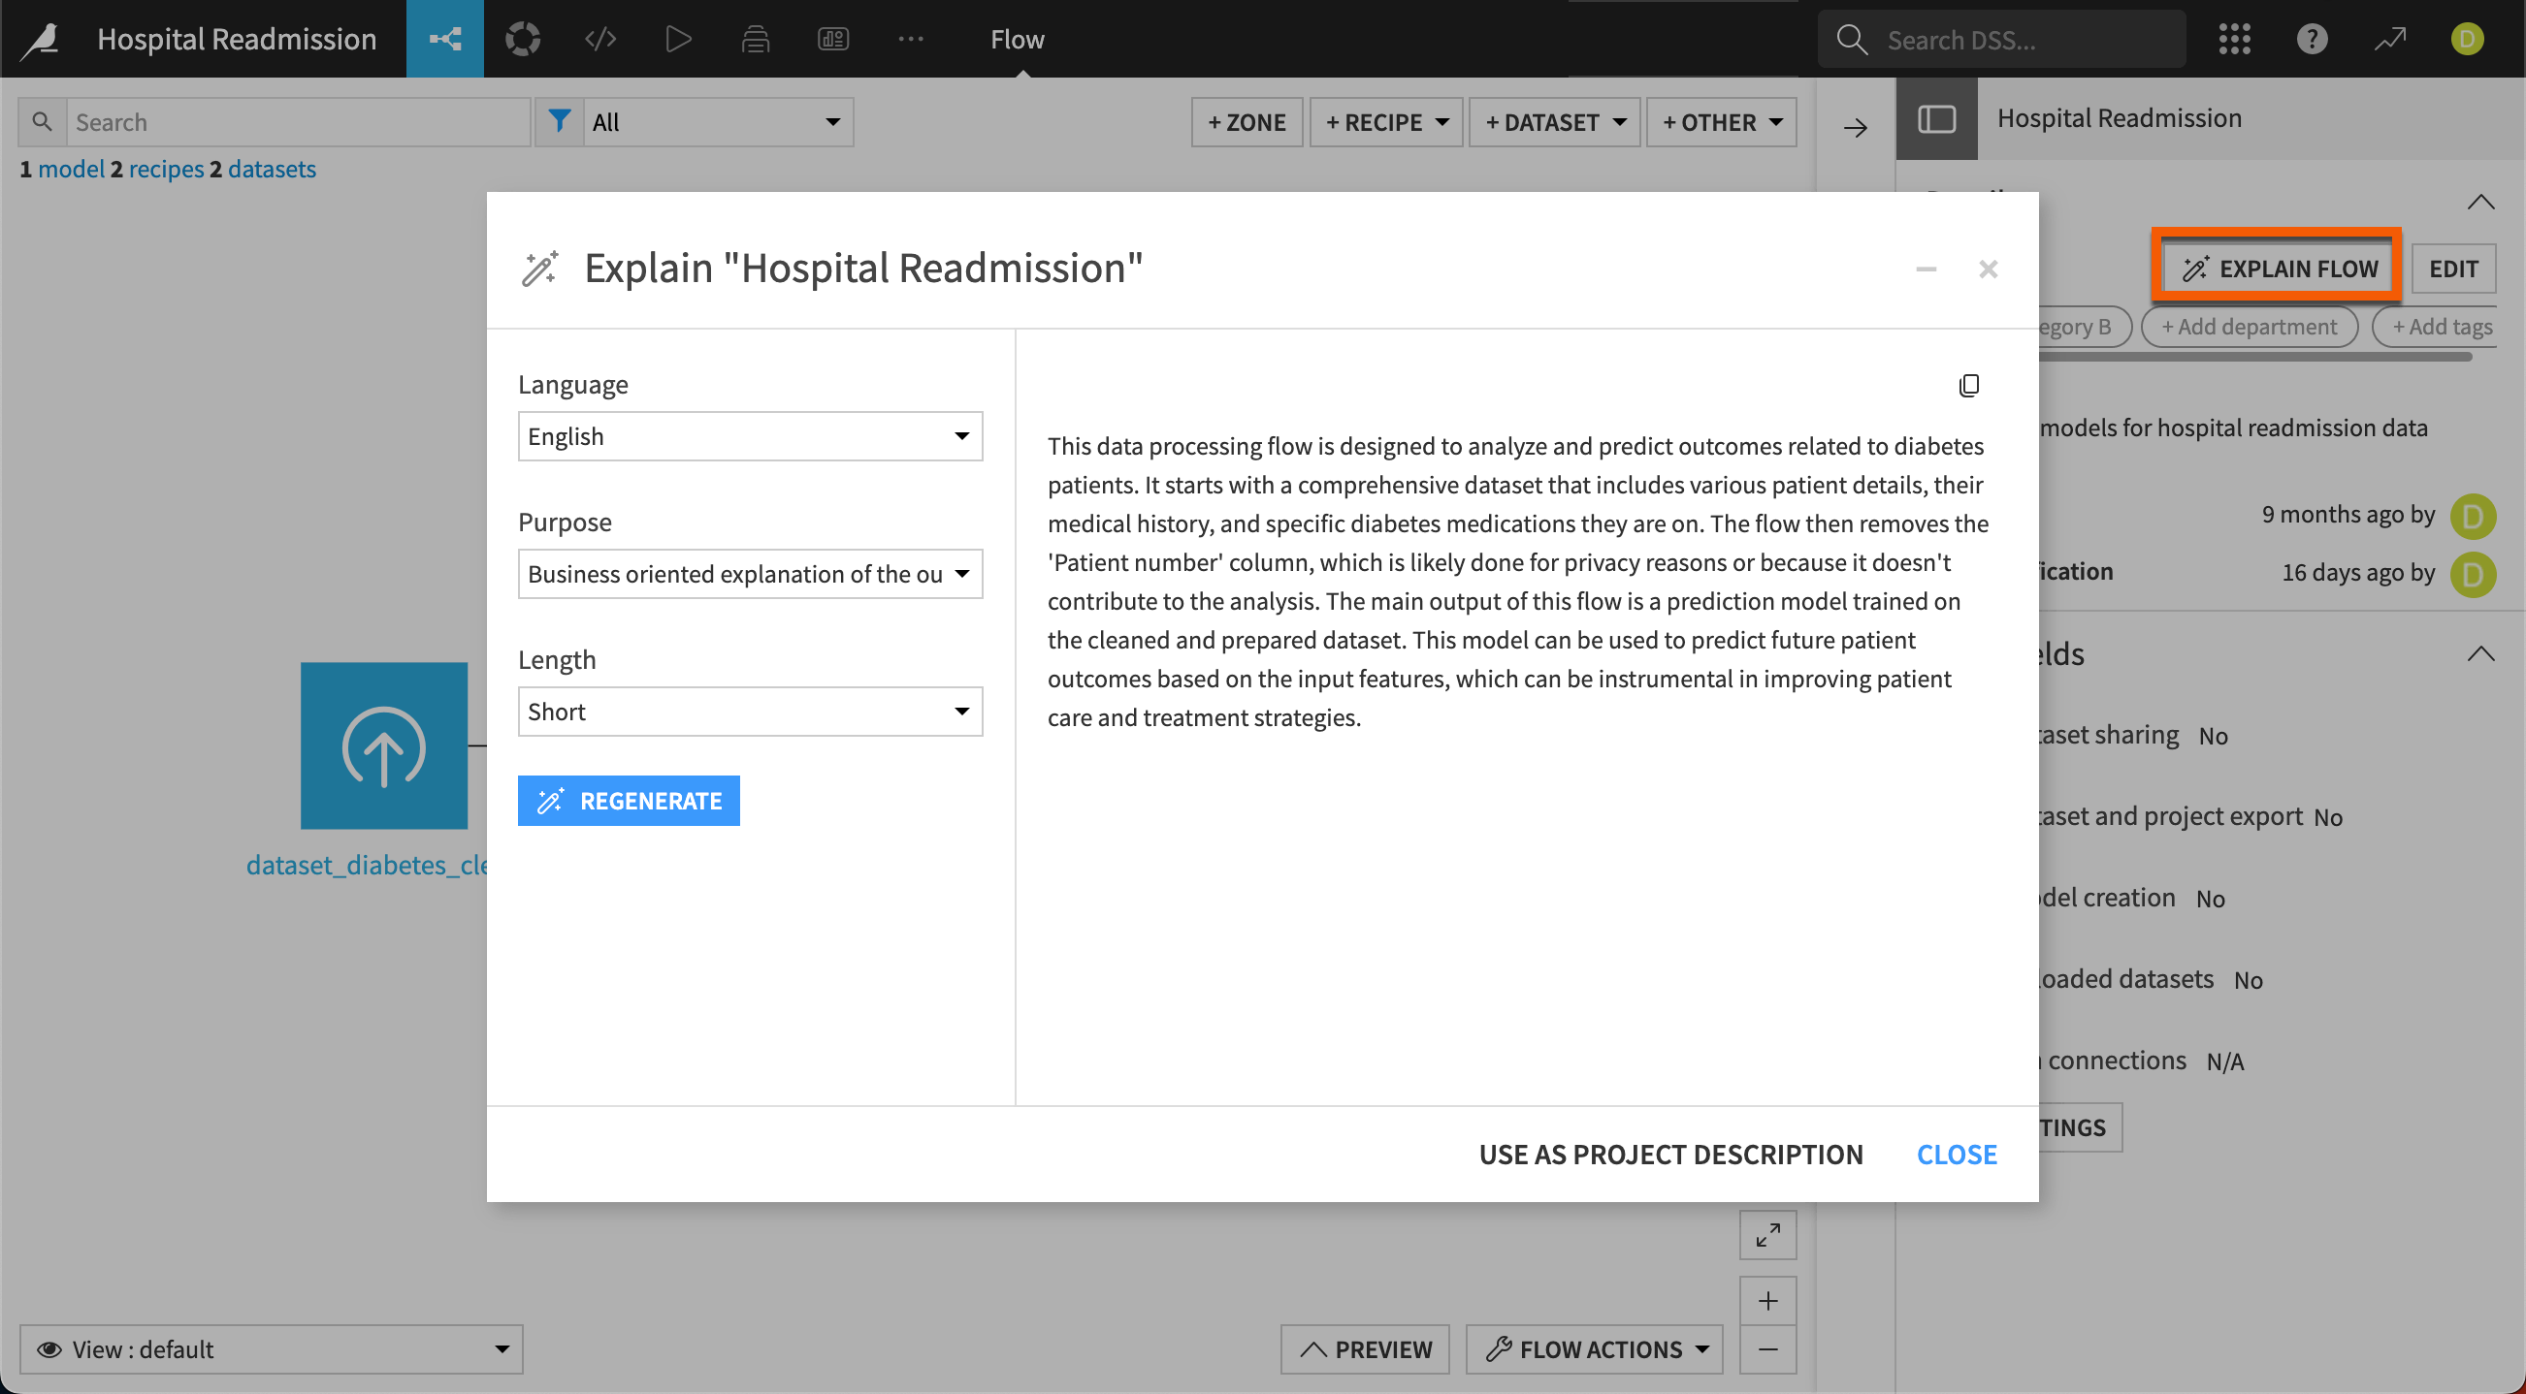
Task: Zoom in using the plus control
Action: (1768, 1300)
